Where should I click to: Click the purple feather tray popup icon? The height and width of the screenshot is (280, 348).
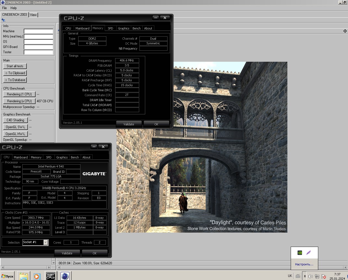(309, 253)
